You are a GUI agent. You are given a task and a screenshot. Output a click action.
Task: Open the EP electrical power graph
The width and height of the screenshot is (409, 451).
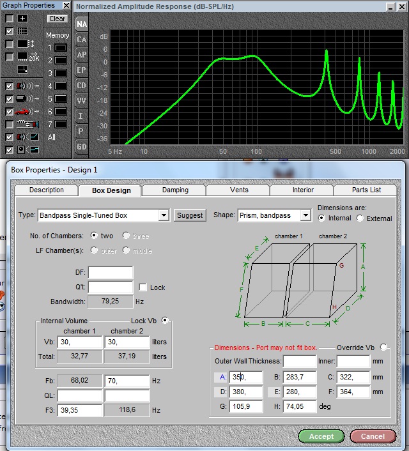point(82,70)
